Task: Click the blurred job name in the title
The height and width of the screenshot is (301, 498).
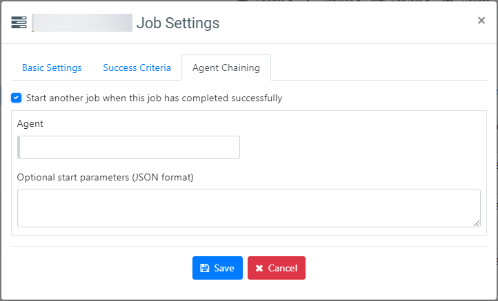Action: [82, 23]
